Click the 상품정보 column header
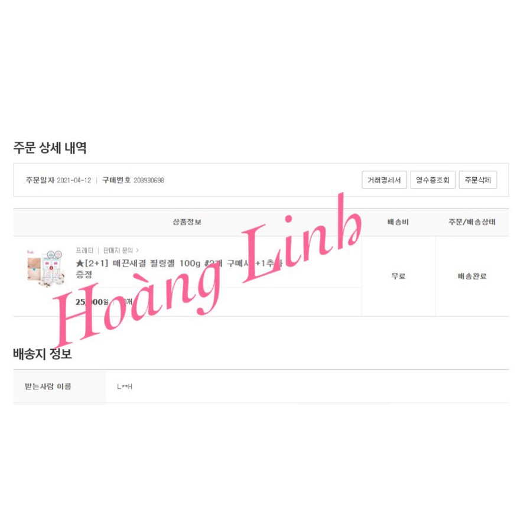527x527 pixels. (x=187, y=222)
